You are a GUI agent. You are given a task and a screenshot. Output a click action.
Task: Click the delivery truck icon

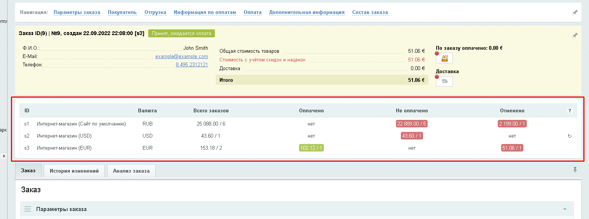[x=444, y=81]
